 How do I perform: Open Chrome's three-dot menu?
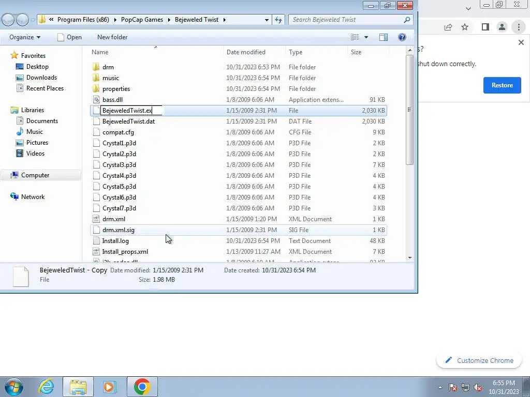click(x=519, y=27)
